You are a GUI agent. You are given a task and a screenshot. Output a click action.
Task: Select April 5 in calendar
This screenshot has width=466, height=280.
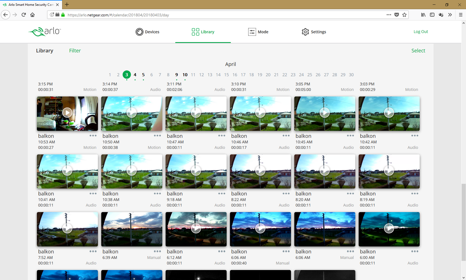click(143, 75)
